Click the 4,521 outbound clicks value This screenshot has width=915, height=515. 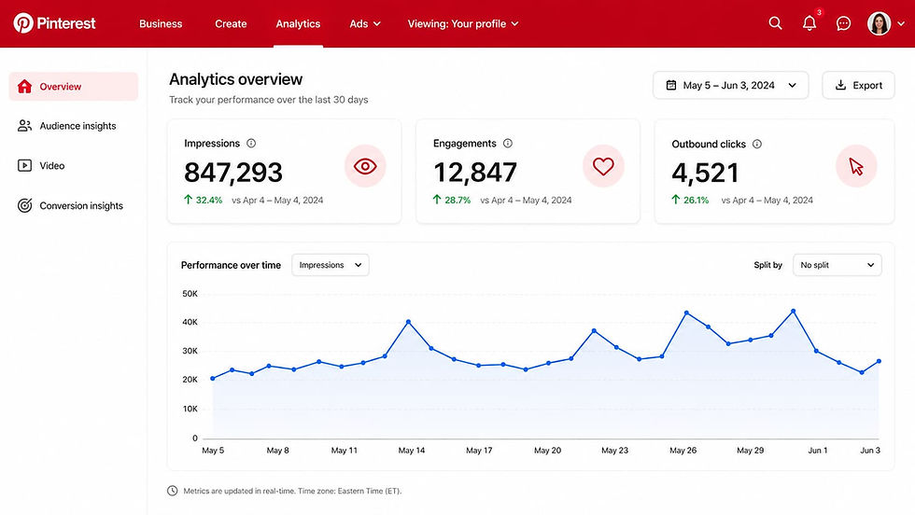tap(705, 174)
